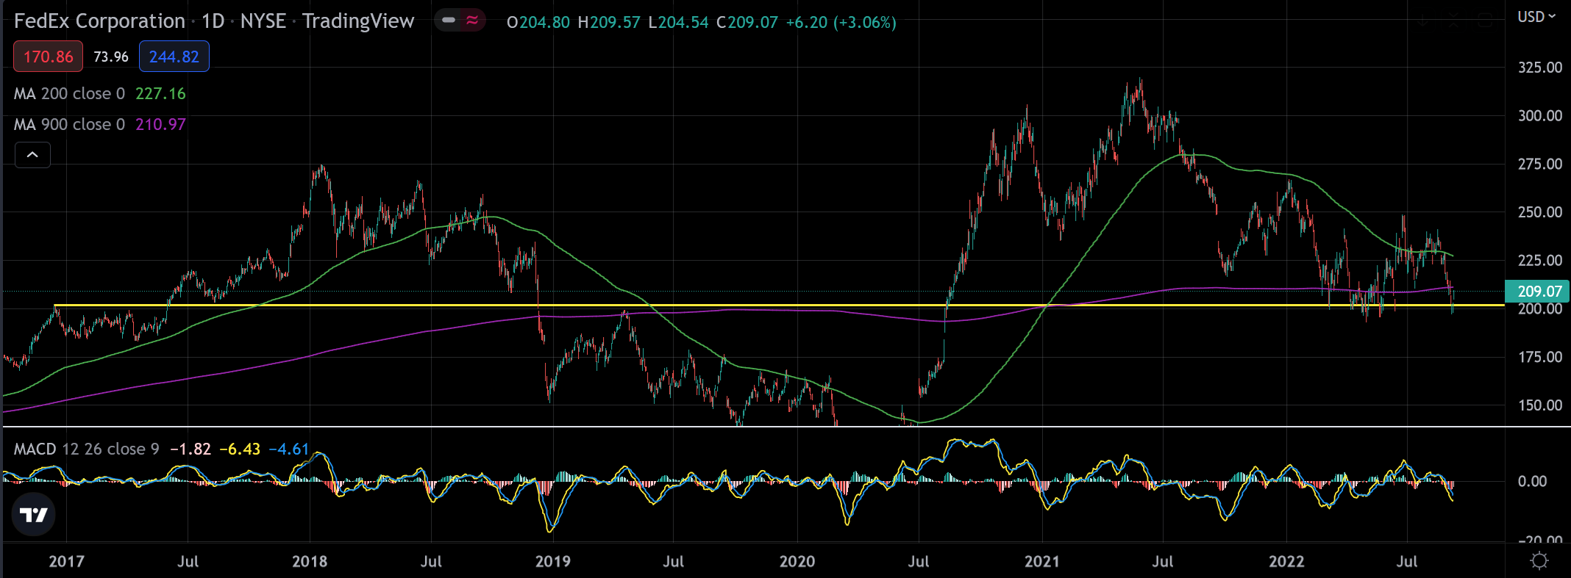
Task: Click the 325.00 price scale label
Action: (x=1540, y=68)
